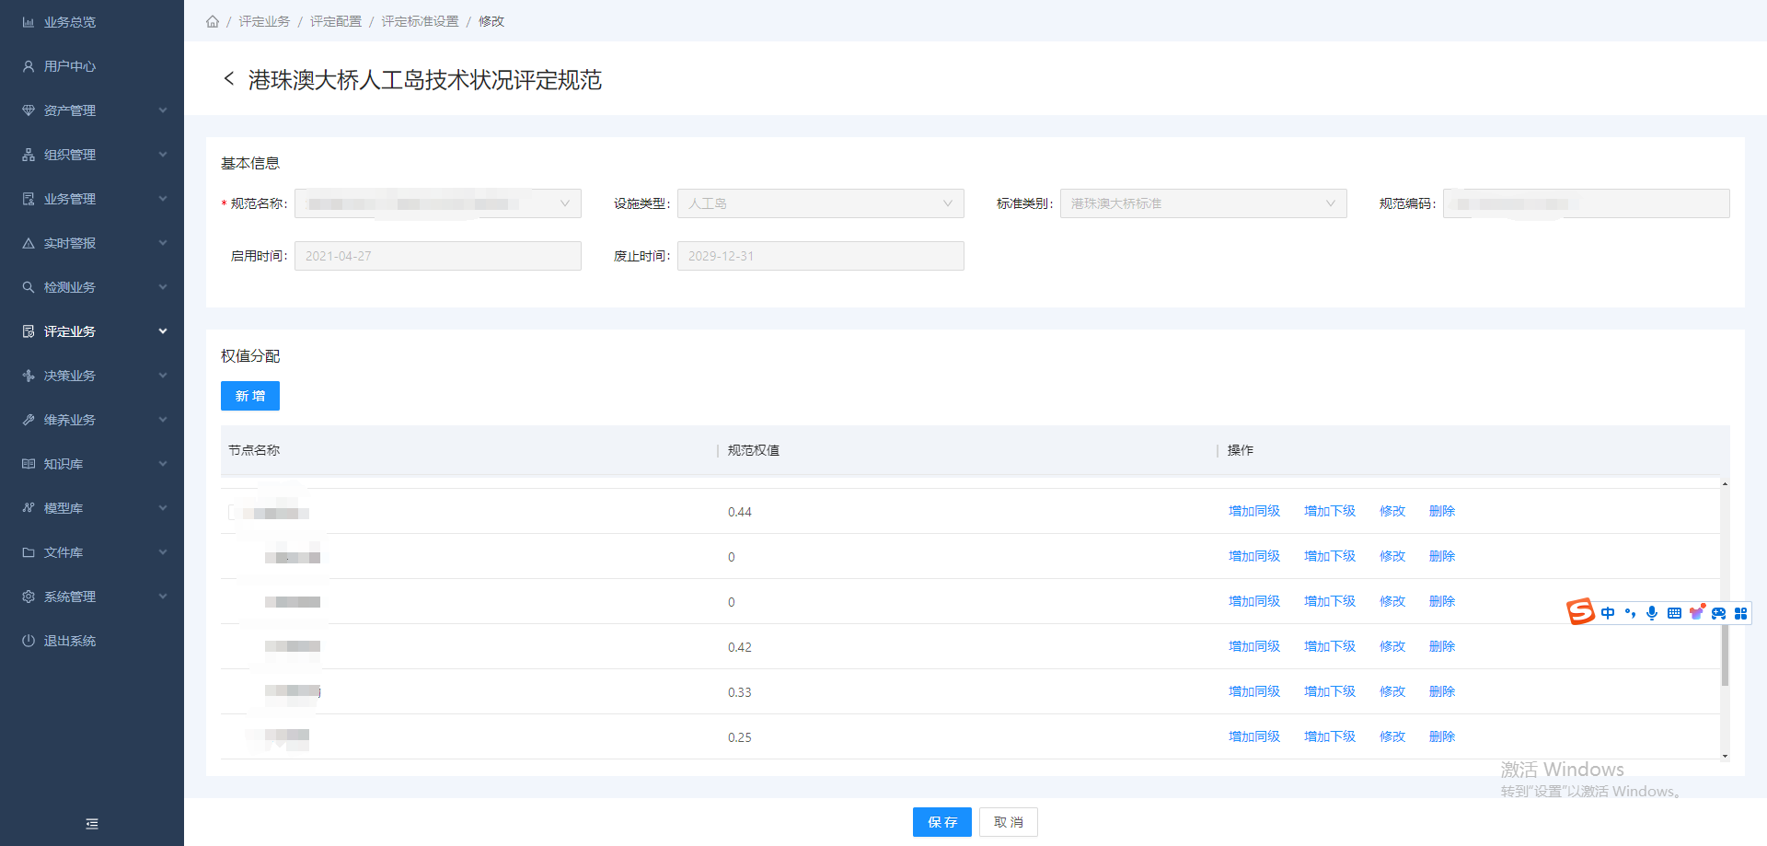
Task: Click the 资产管理 diamond icon
Action: [29, 110]
